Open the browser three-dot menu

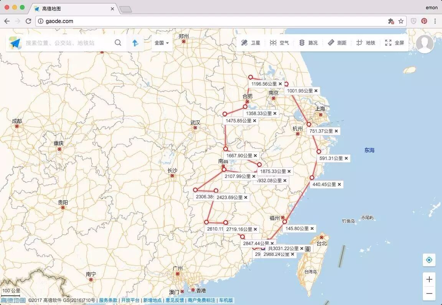pos(435,21)
